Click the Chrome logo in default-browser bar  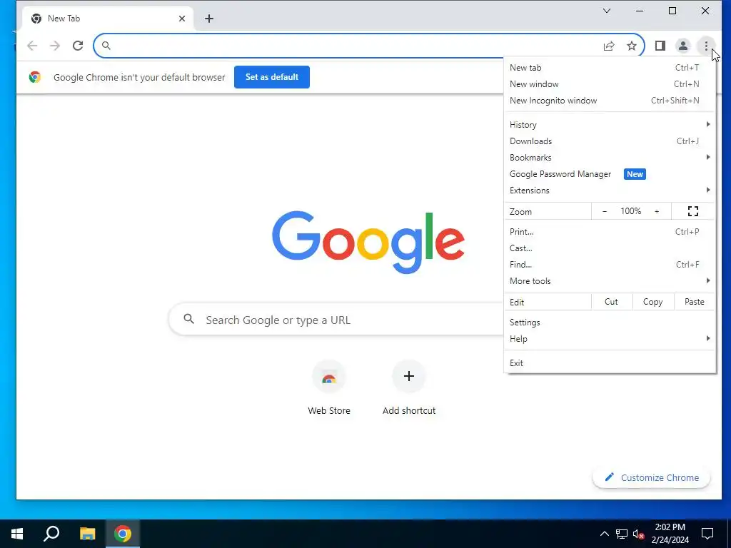point(34,77)
